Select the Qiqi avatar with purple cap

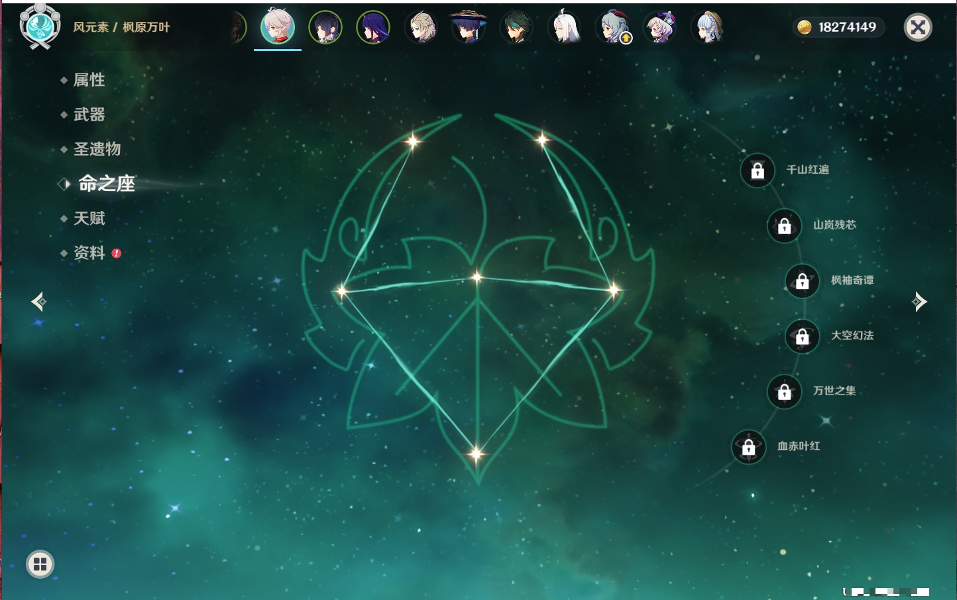click(x=659, y=28)
